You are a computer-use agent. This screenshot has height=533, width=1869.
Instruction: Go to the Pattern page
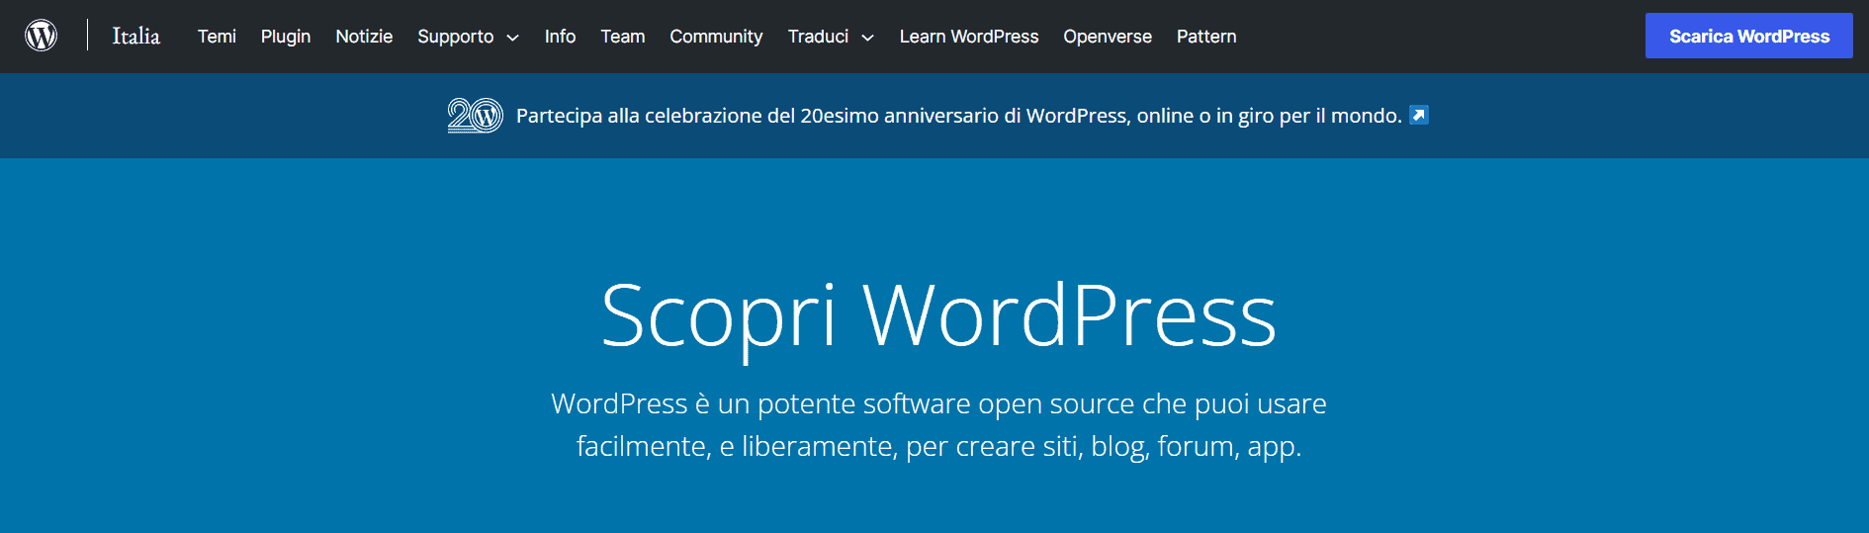pos(1206,37)
